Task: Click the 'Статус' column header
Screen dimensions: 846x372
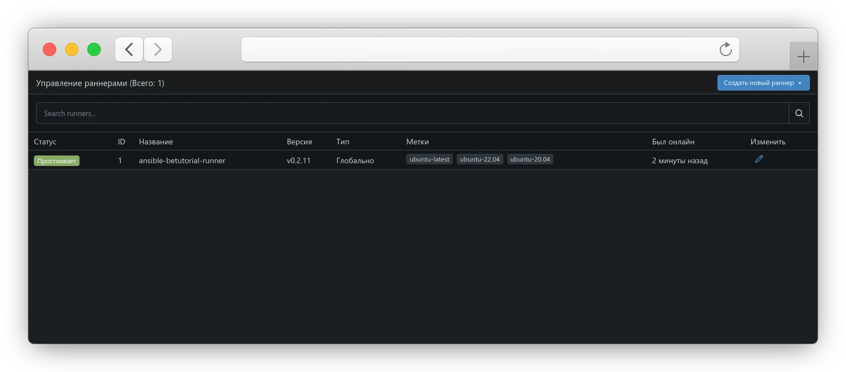Action: point(45,142)
